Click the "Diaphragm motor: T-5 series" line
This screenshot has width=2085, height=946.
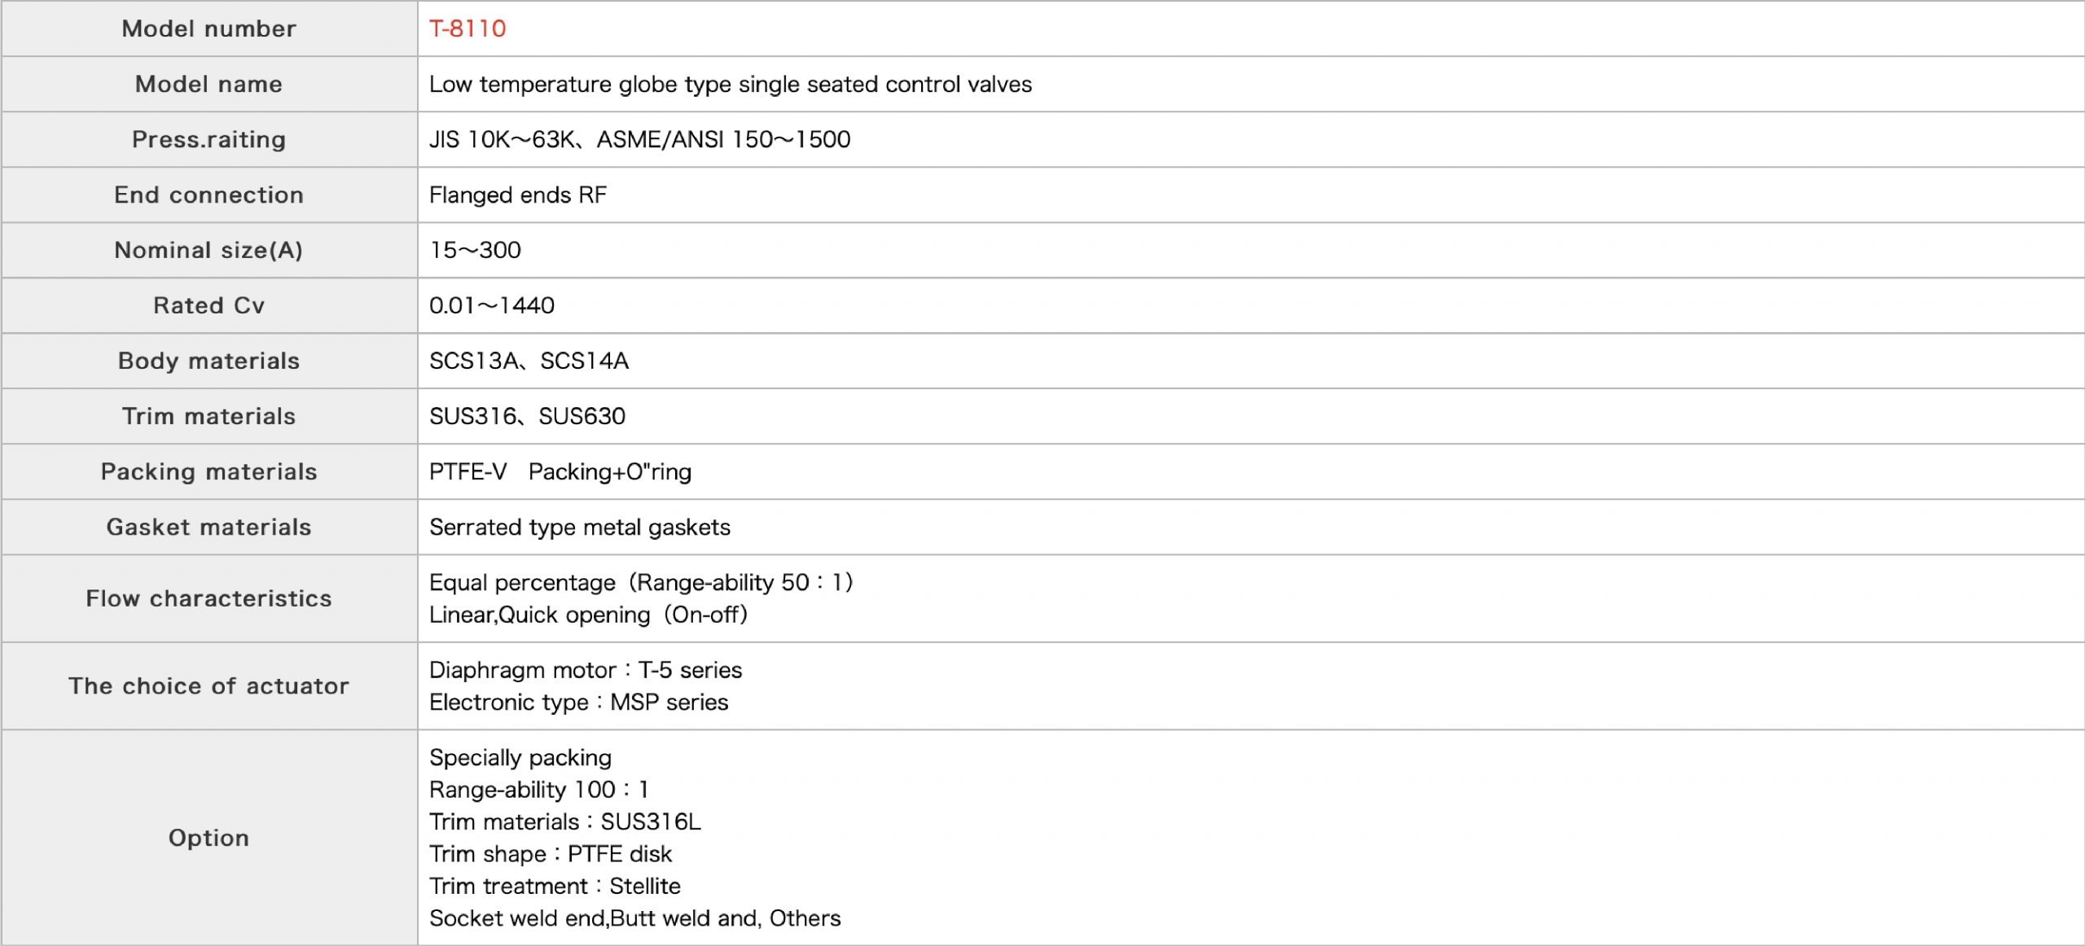586,670
